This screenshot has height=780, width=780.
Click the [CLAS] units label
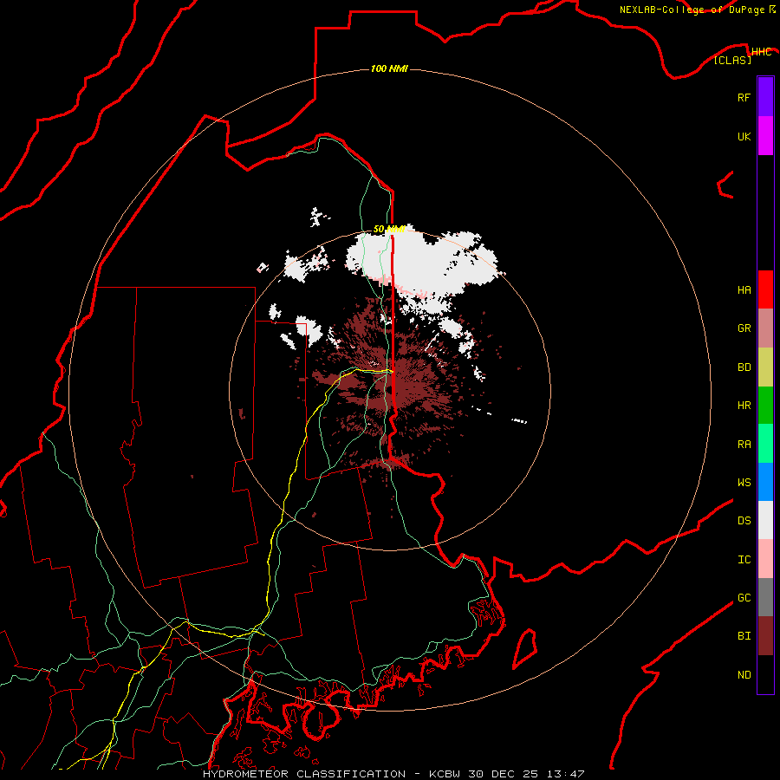pos(732,60)
